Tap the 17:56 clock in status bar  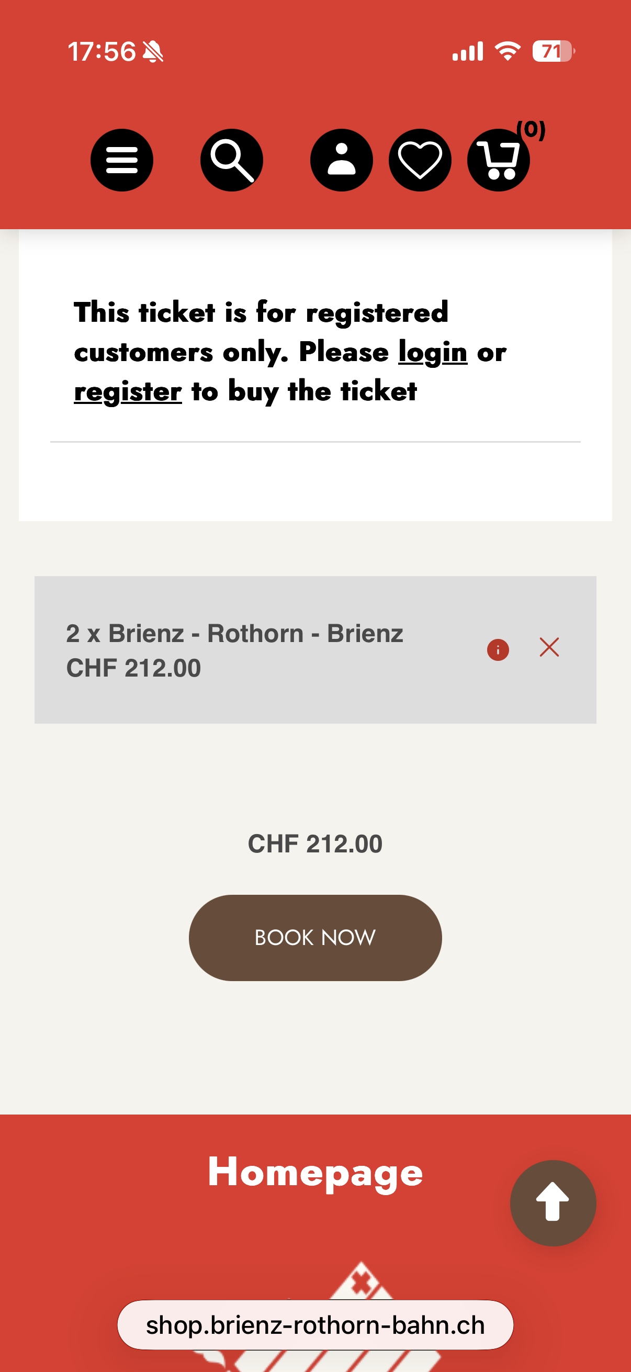[102, 52]
